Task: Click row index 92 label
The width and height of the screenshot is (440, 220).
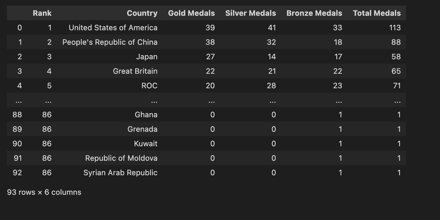Action: [17, 173]
